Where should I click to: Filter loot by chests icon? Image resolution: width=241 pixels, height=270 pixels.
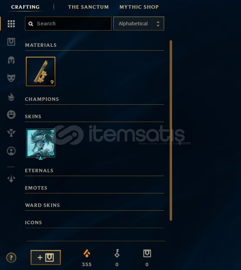point(11,42)
